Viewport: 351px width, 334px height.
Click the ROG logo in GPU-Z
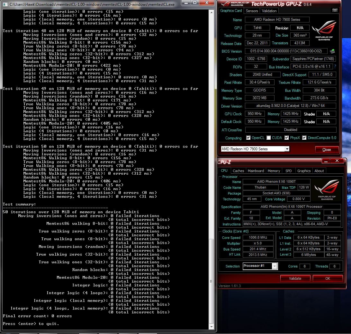click(324, 31)
